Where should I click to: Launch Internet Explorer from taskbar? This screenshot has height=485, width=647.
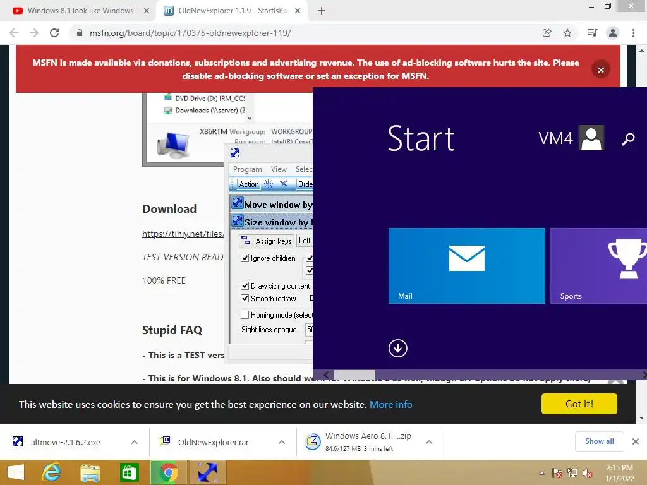(52, 472)
